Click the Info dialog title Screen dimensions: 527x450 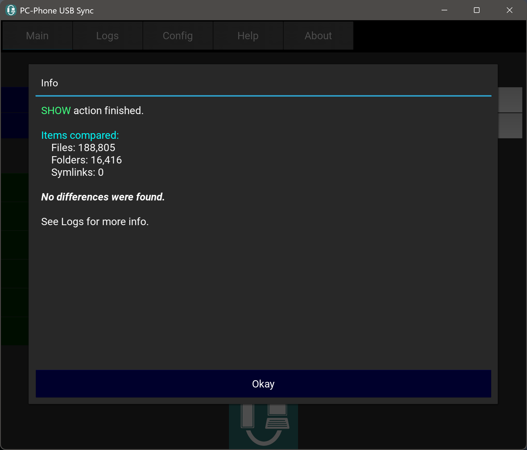coord(49,83)
